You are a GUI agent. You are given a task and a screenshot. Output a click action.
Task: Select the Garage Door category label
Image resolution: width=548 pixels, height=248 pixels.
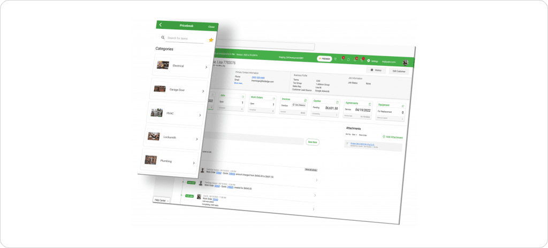click(177, 90)
